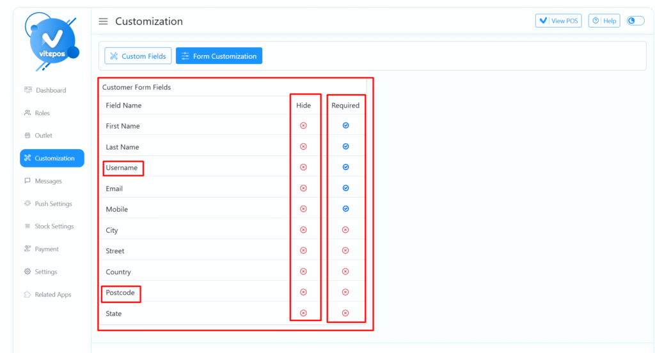Uncheck Required for Username
The image size is (655, 353).
346,167
